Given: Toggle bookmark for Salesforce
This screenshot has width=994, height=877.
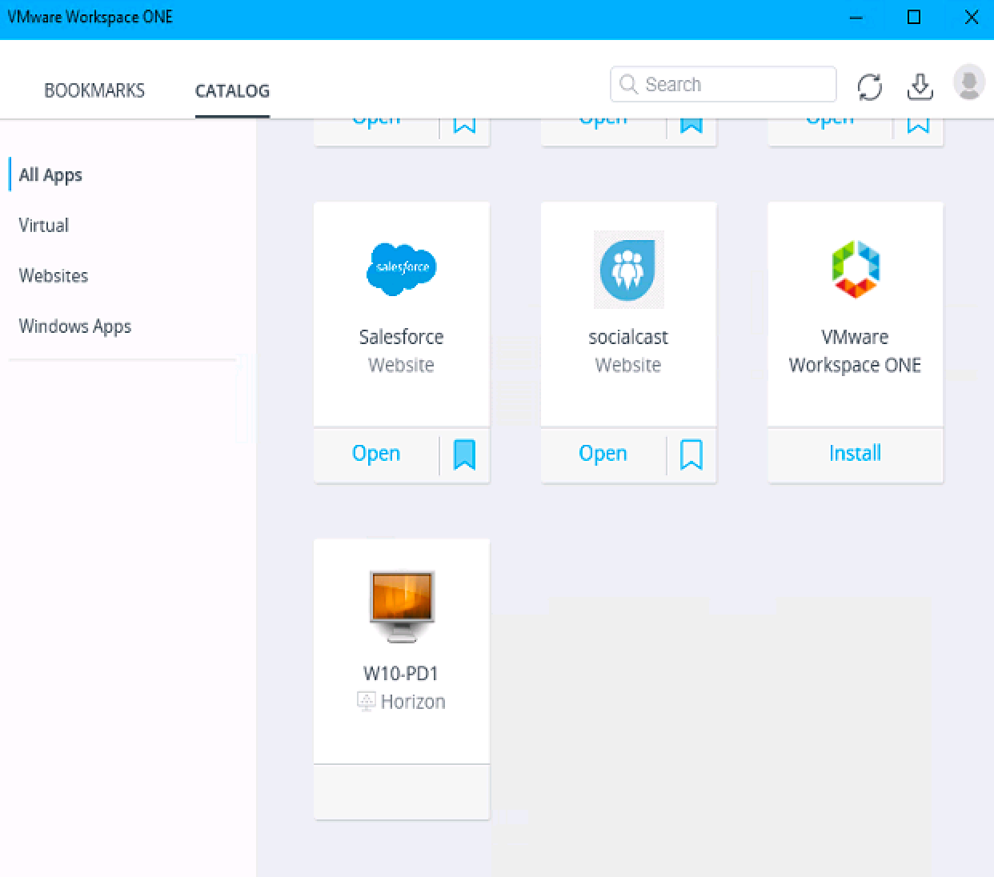Looking at the screenshot, I should tap(465, 455).
